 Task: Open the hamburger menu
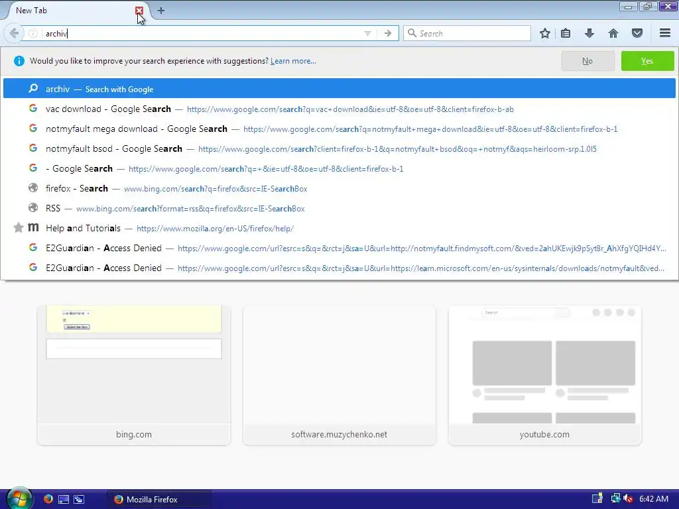point(665,33)
